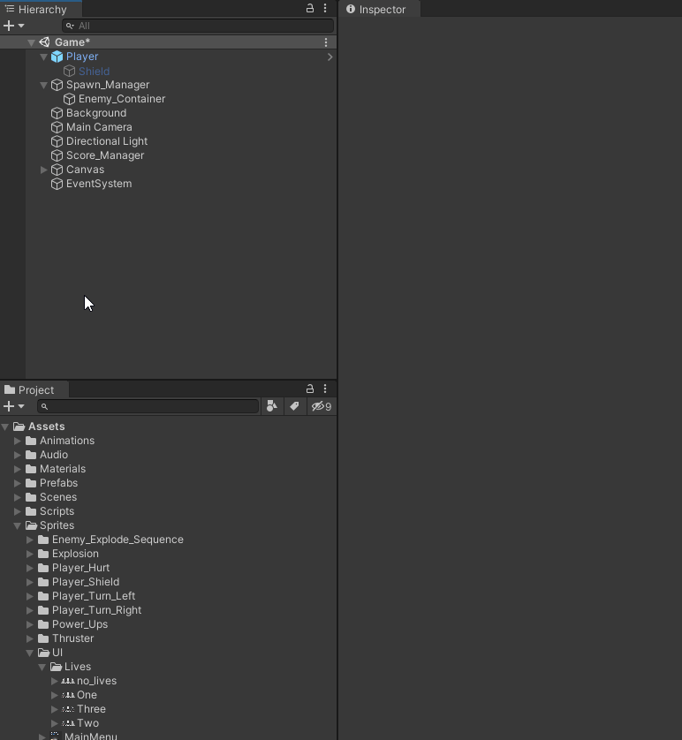Click the Shield object cube icon
The width and height of the screenshot is (682, 740).
pyautogui.click(x=70, y=71)
